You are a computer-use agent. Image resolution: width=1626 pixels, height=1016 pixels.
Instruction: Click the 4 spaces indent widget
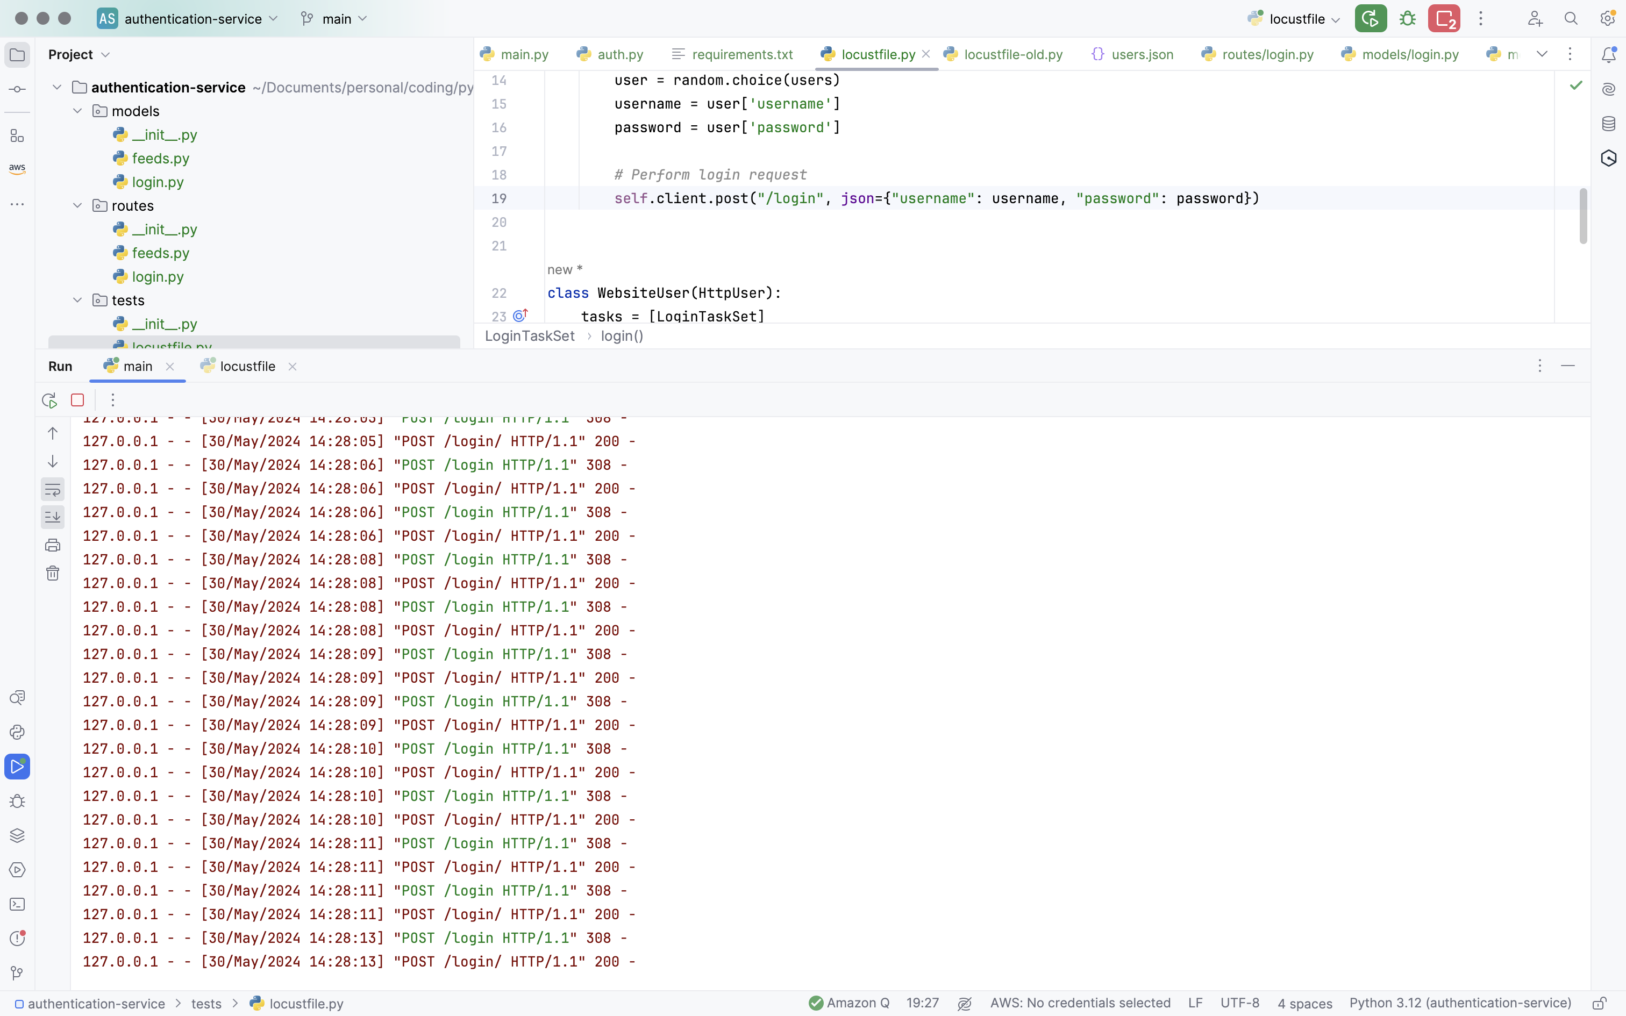1305,1003
